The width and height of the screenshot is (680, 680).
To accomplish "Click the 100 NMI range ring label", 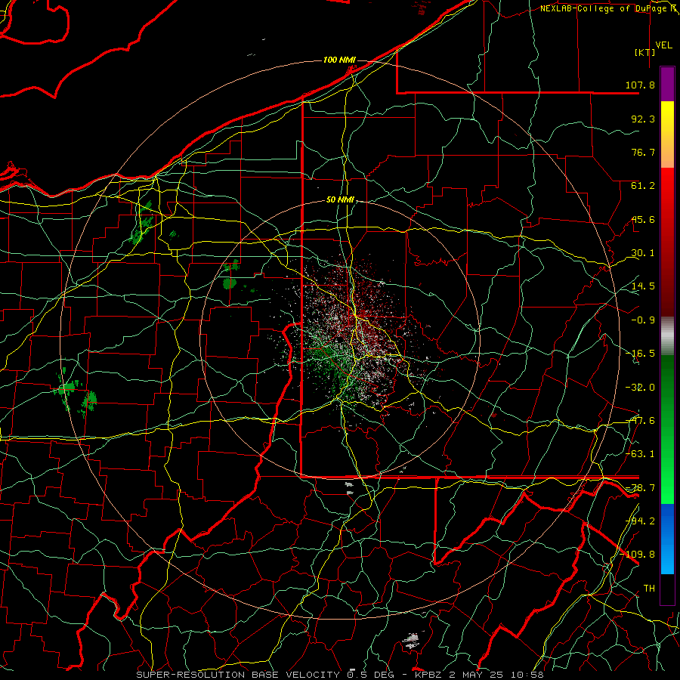I will click(339, 60).
